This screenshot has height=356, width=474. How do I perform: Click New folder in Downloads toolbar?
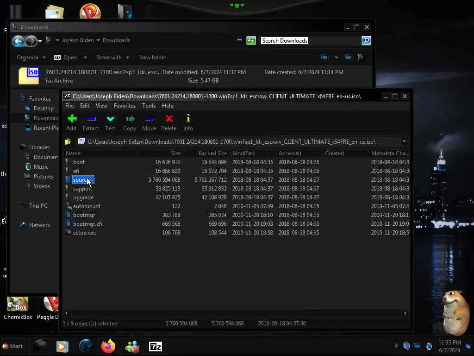[153, 57]
